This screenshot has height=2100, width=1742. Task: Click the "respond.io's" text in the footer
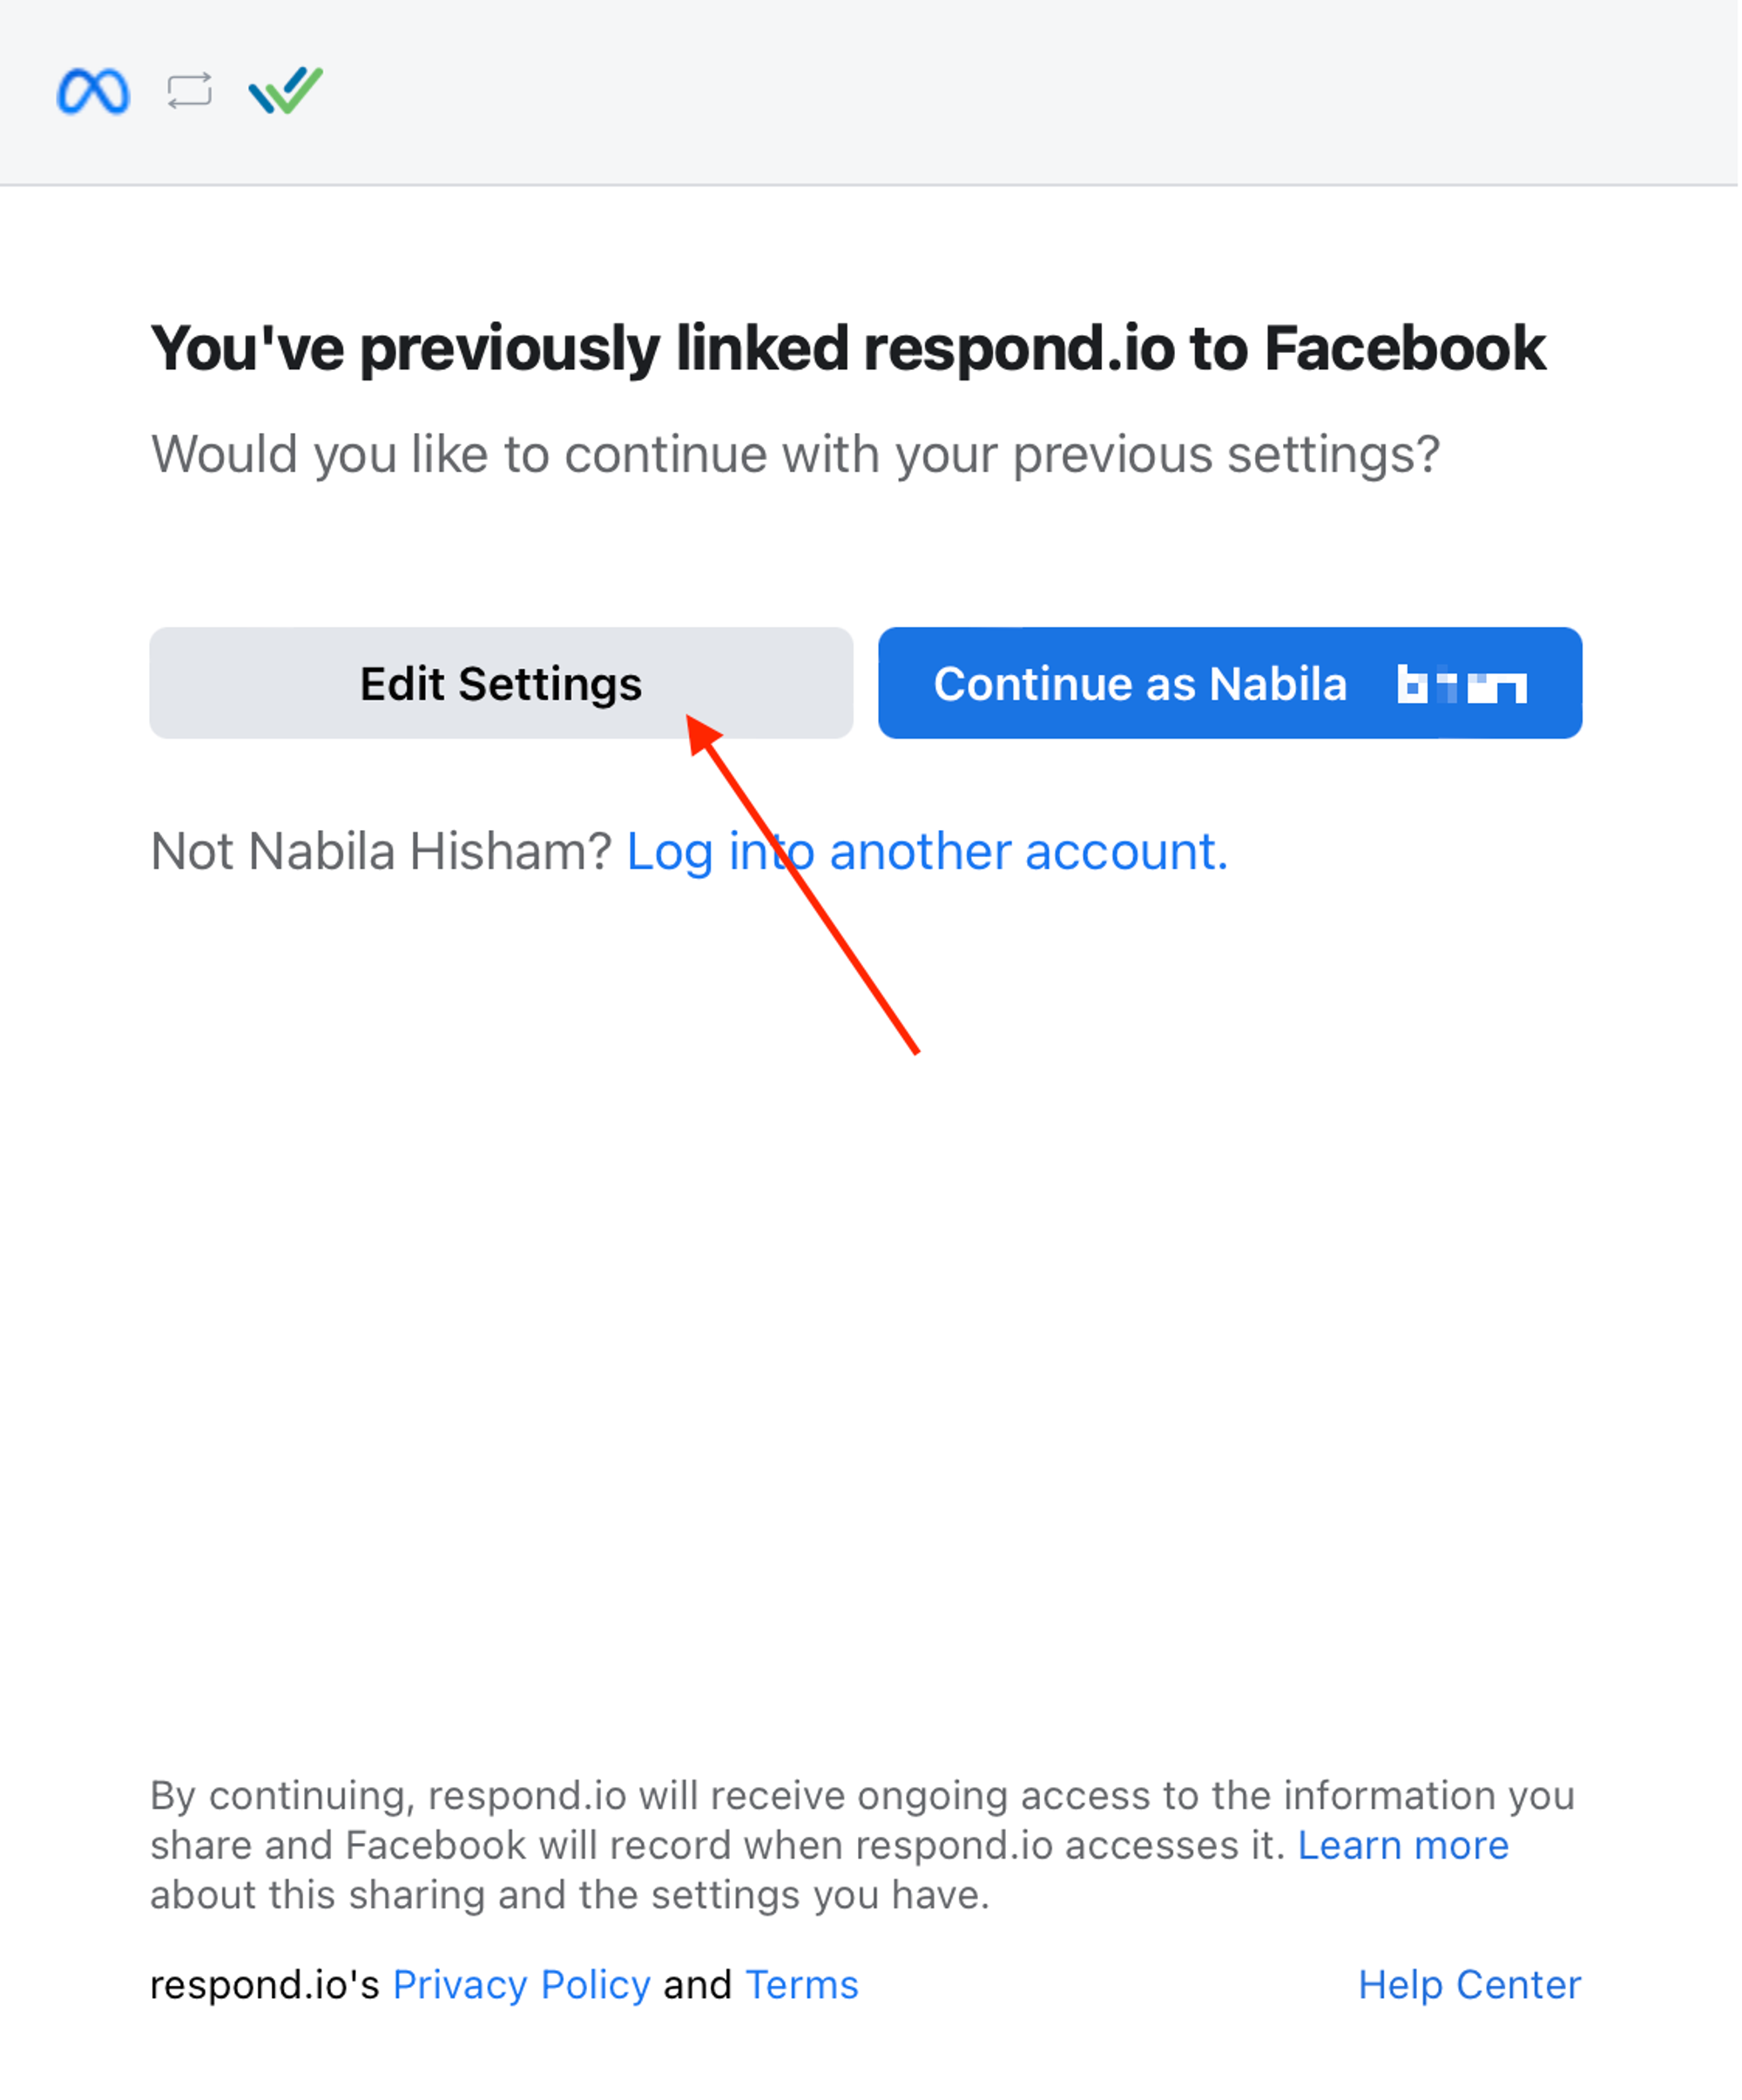264,1985
